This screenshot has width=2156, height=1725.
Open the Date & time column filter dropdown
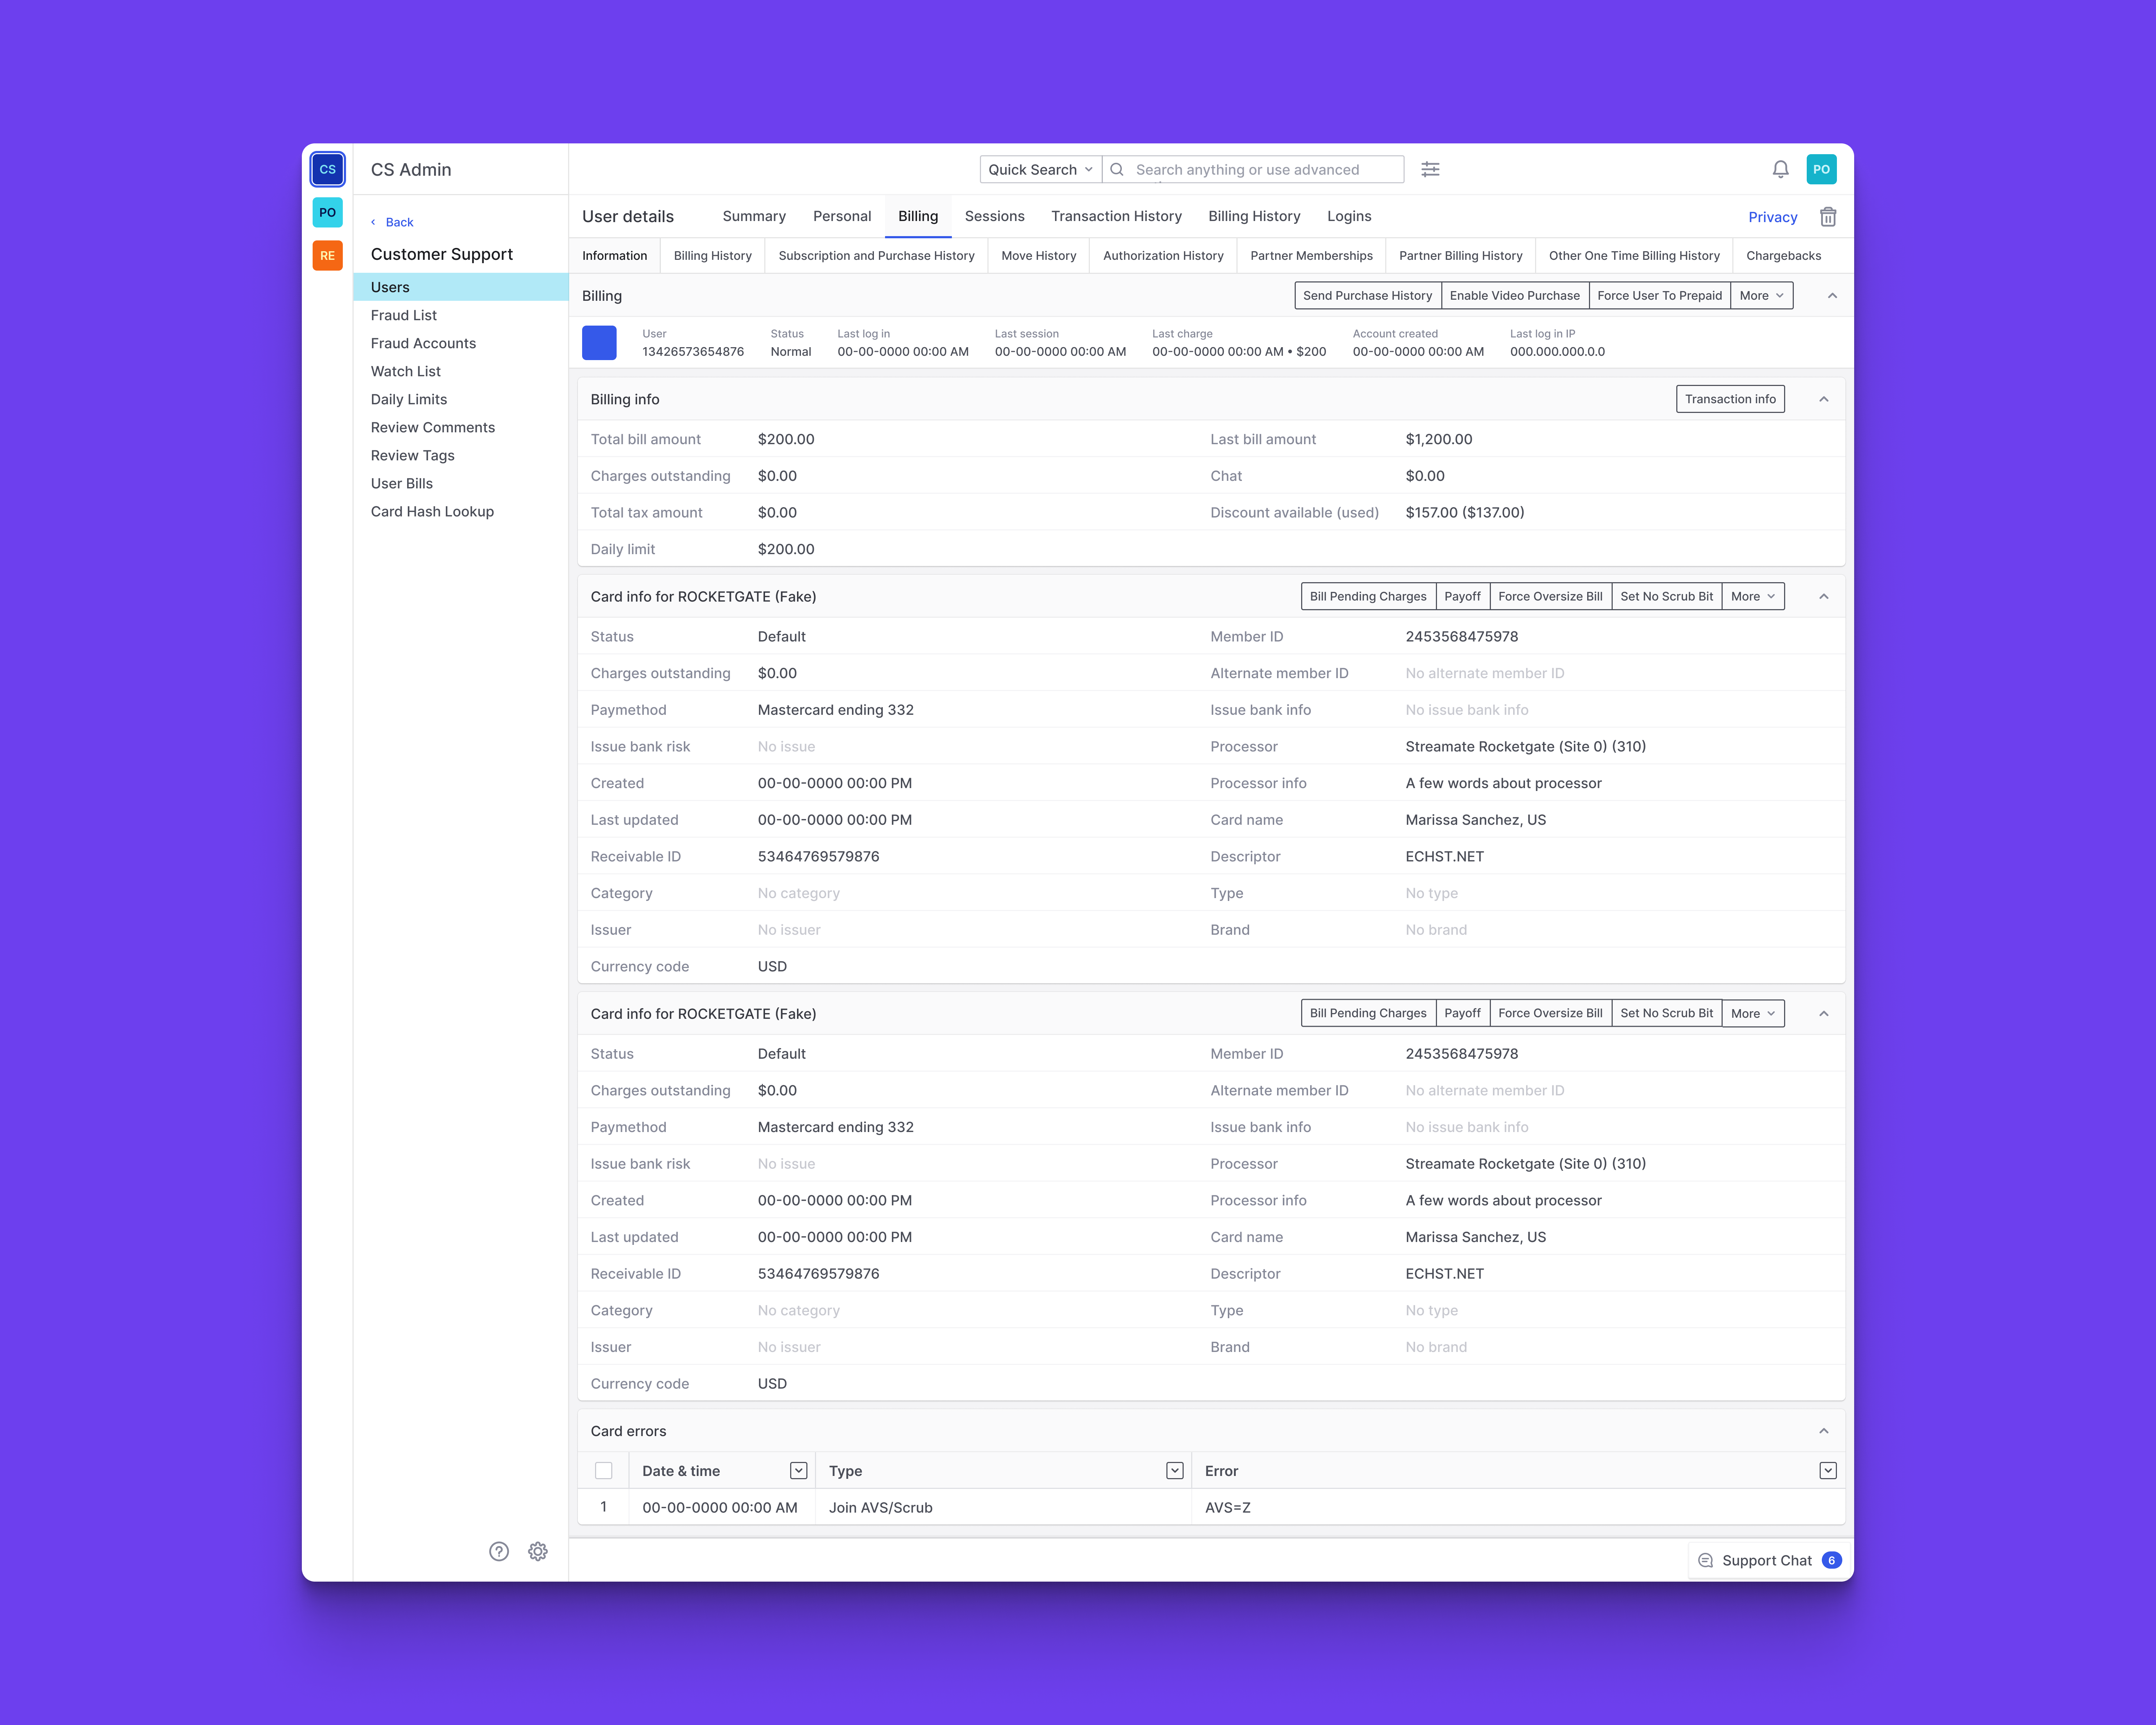(798, 1470)
